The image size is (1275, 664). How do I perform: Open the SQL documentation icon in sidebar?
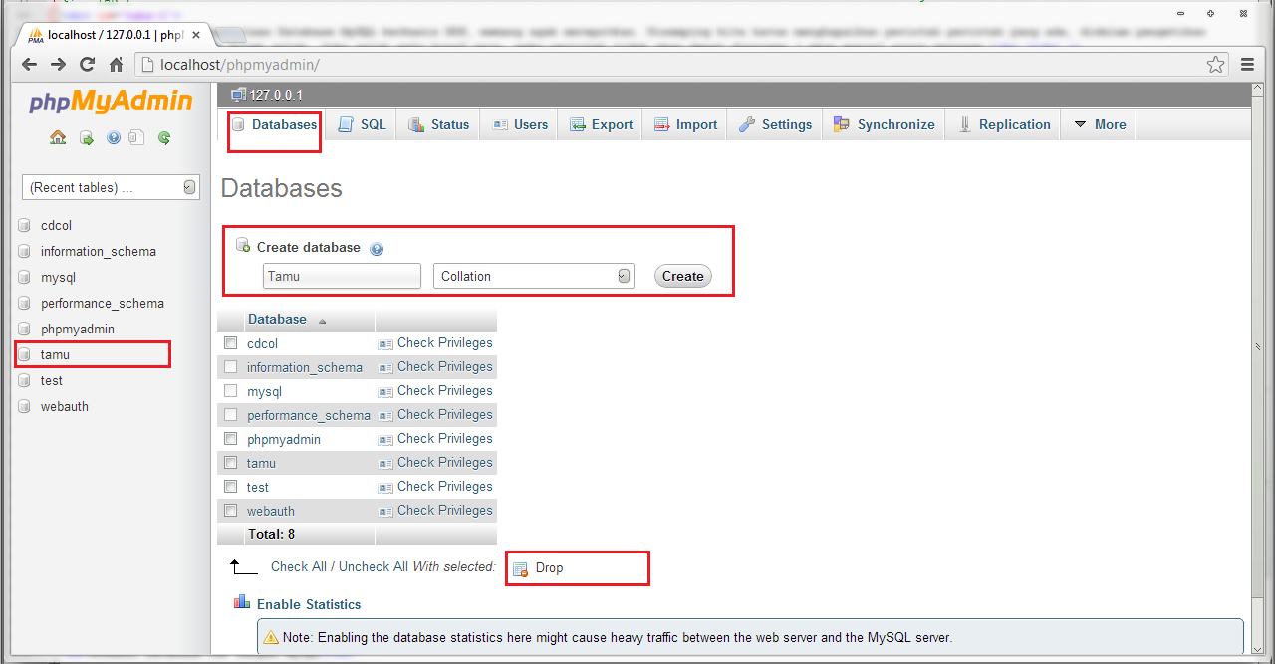[137, 138]
